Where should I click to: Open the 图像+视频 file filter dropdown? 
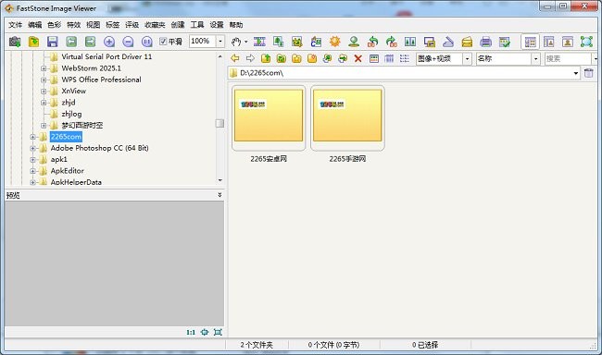pos(467,58)
